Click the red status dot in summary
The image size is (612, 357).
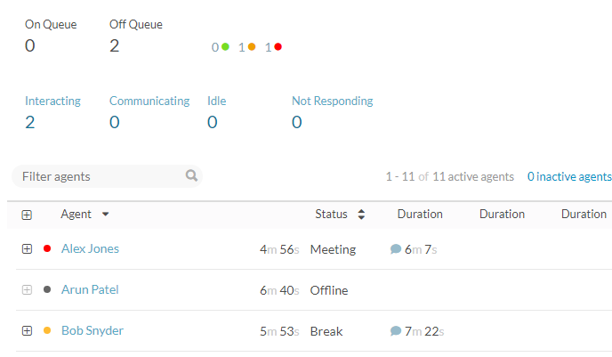[278, 47]
